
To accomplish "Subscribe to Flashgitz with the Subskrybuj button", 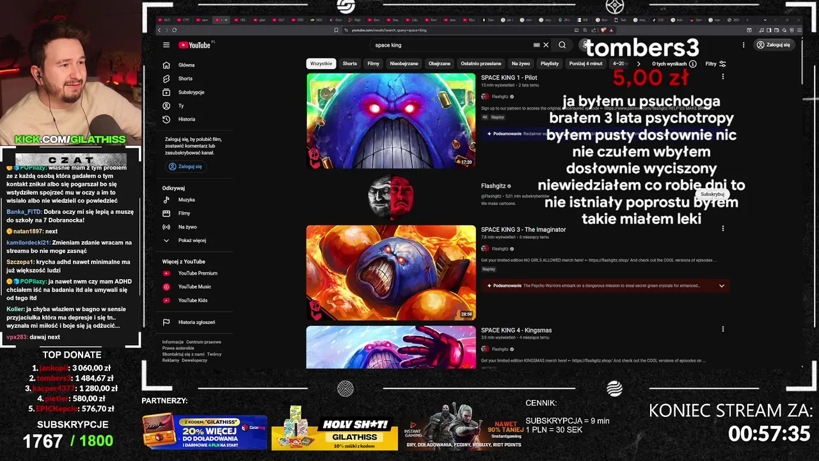I will [x=712, y=194].
